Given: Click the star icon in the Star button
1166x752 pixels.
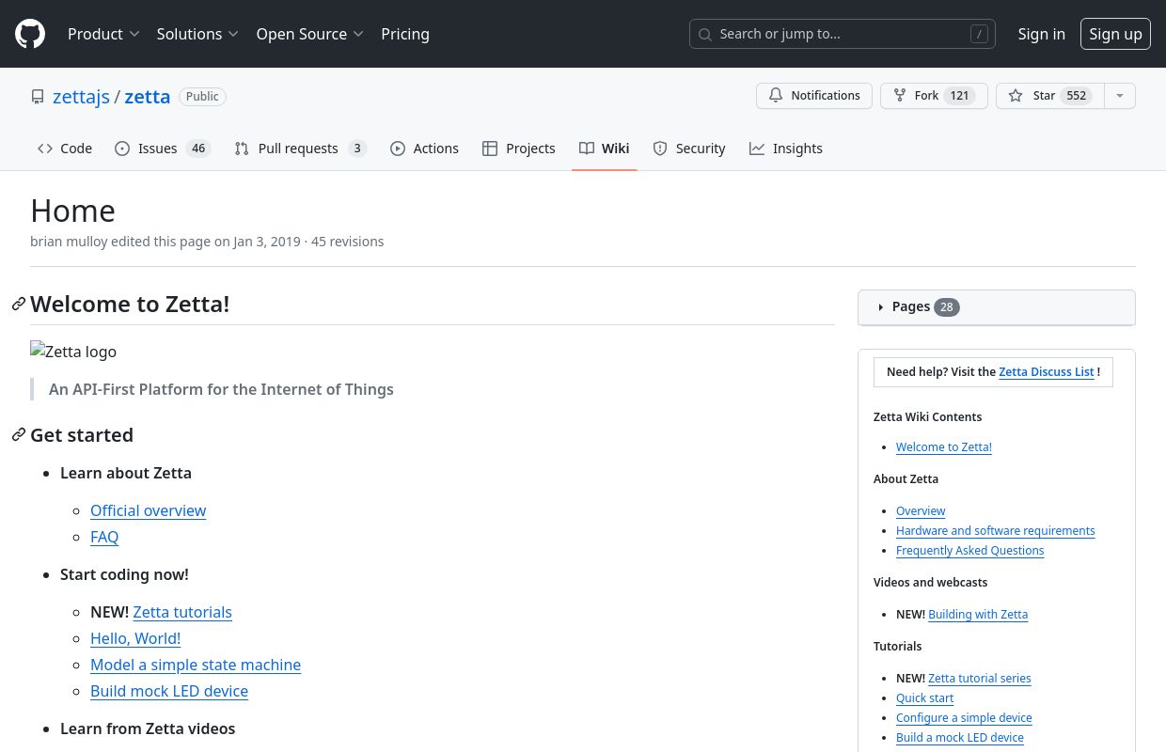Looking at the screenshot, I should point(1016,96).
